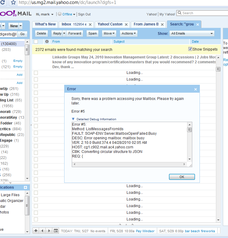
Task: Open the calendar grid view icon
Action: [56, 231]
